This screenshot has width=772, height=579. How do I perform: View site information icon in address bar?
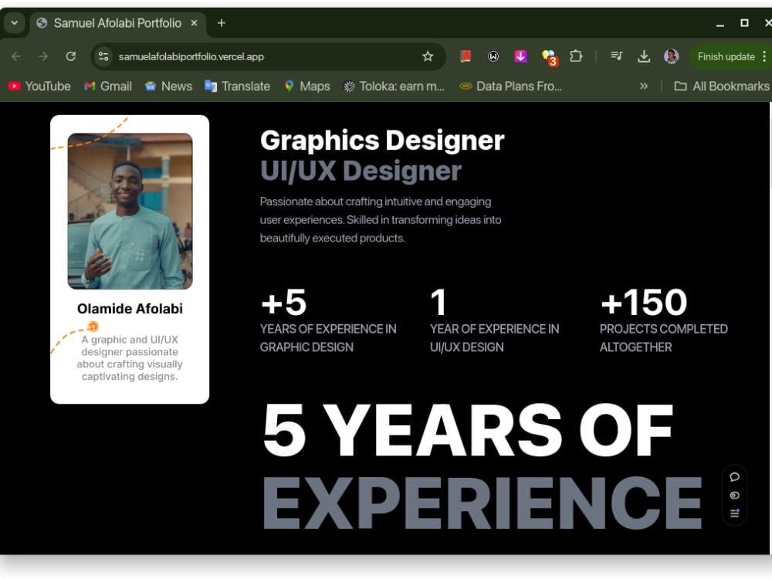coord(103,56)
